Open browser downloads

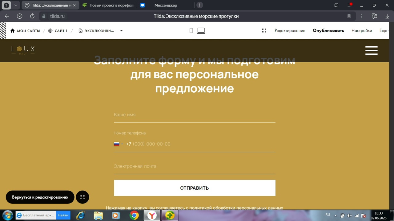tap(387, 16)
